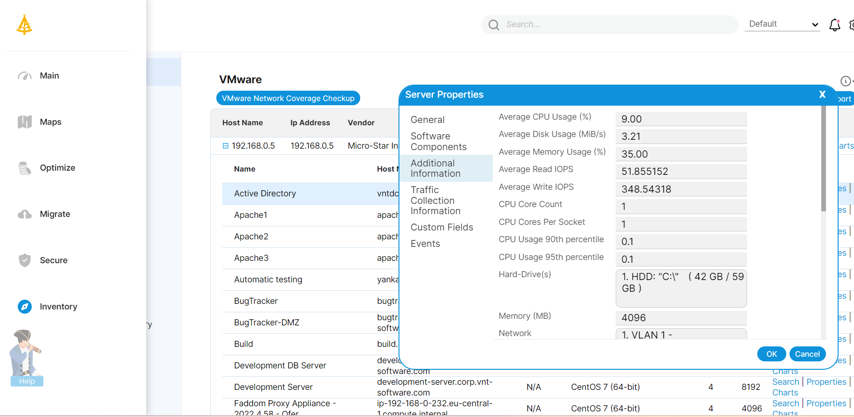Open notifications bell icon
Viewport: 854px width, 417px height.
(835, 25)
